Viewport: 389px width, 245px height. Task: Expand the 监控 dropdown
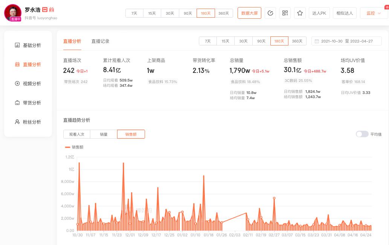pyautogui.click(x=374, y=13)
